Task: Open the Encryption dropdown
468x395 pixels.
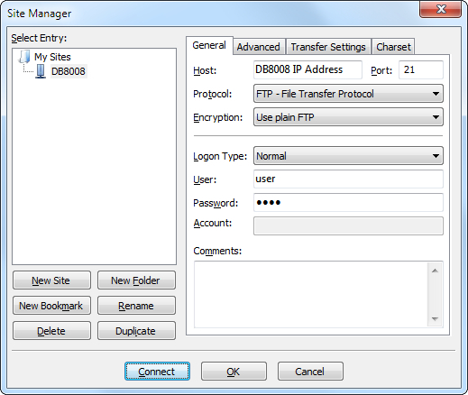Action: pos(348,117)
